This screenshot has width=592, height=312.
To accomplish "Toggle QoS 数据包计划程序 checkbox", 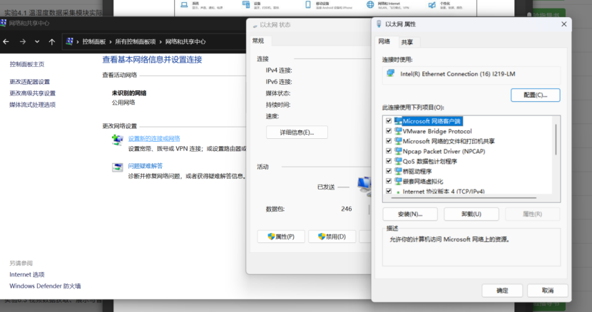I will 389,161.
